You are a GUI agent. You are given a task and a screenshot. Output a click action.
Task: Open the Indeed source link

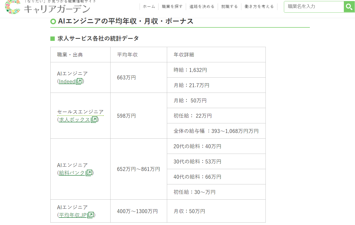[x=67, y=81]
